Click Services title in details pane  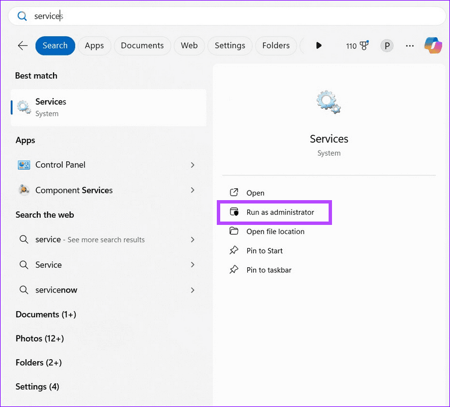[x=329, y=139]
